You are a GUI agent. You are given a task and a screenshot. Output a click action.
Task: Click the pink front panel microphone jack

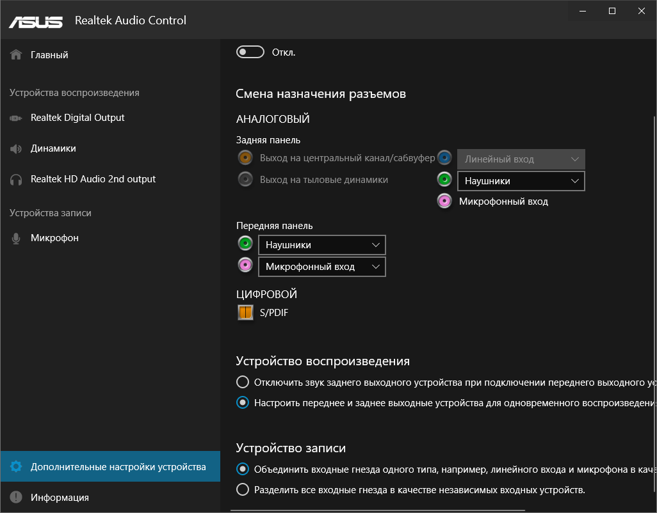click(x=245, y=265)
